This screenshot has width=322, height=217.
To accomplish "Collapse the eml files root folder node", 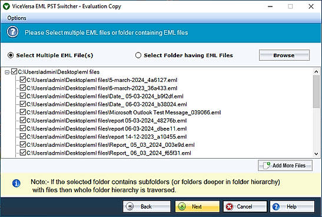I will coord(7,72).
